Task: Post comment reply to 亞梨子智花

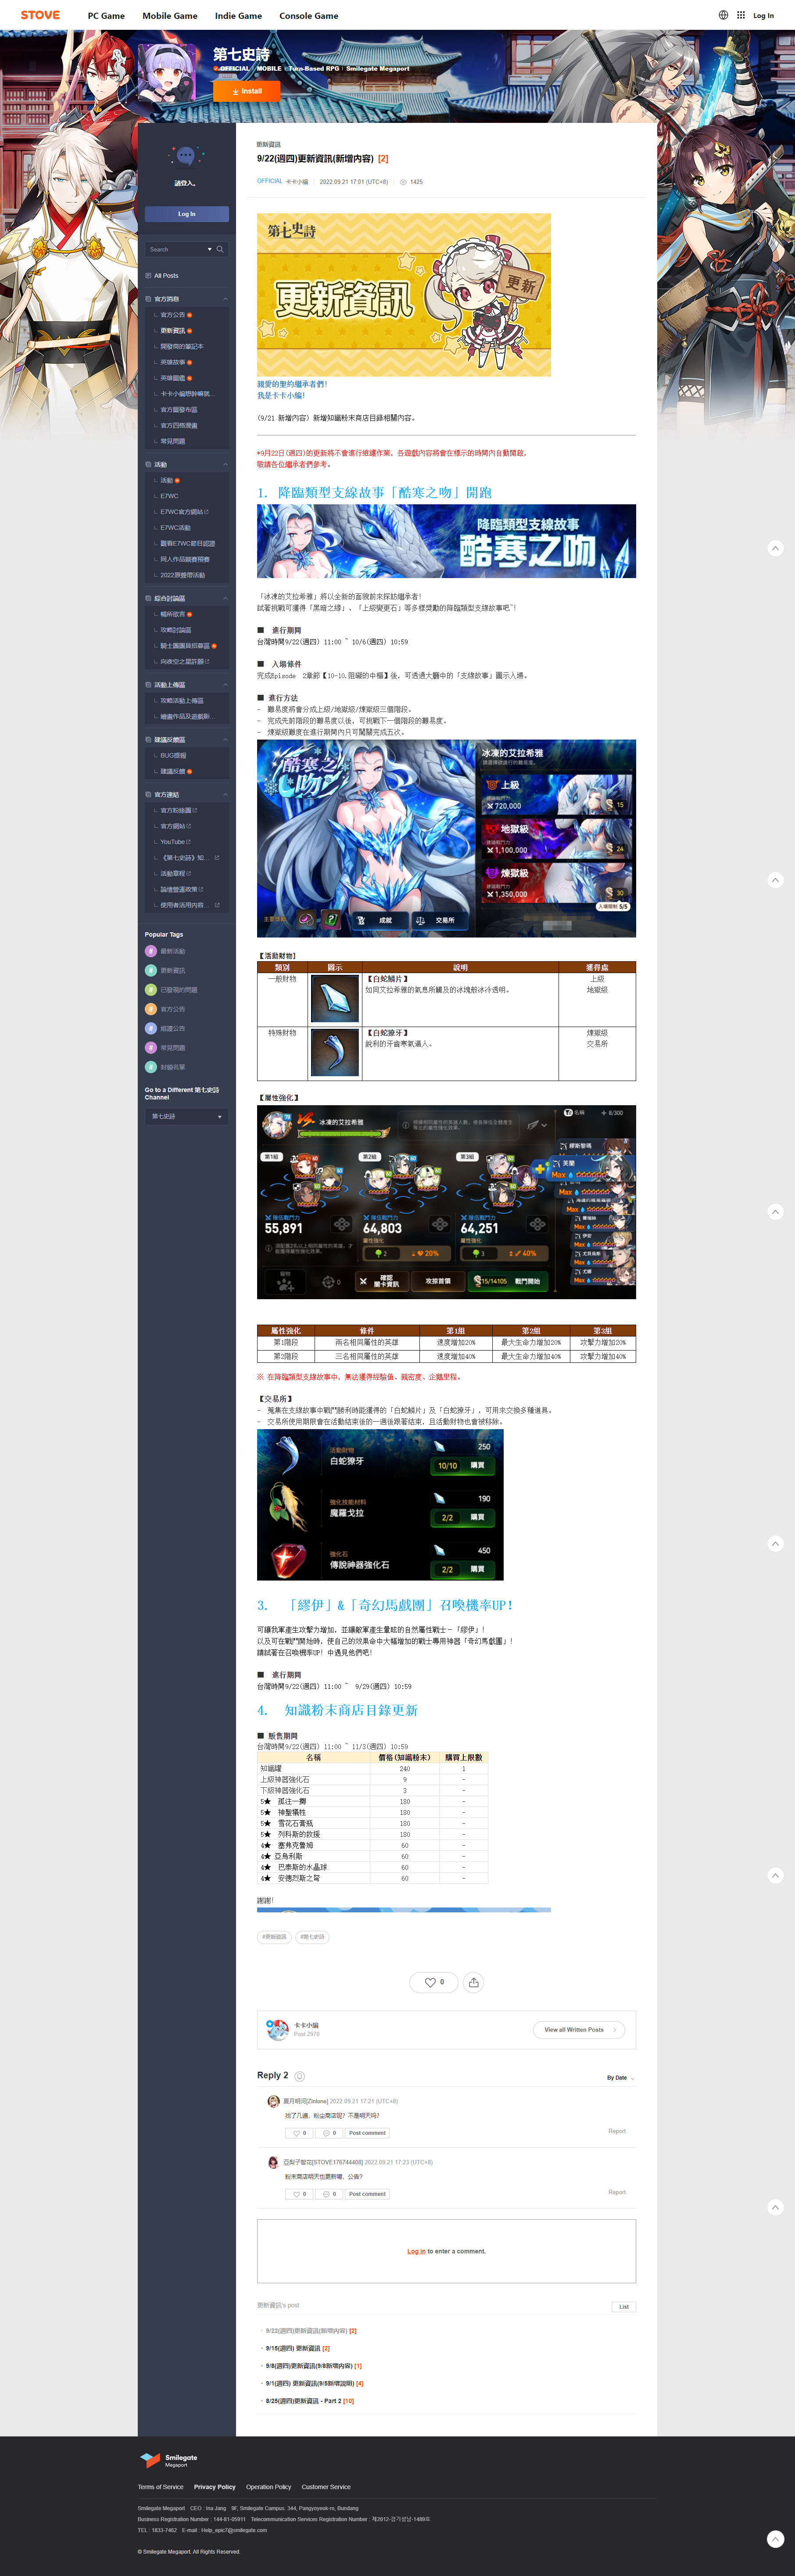Action: pos(367,2194)
